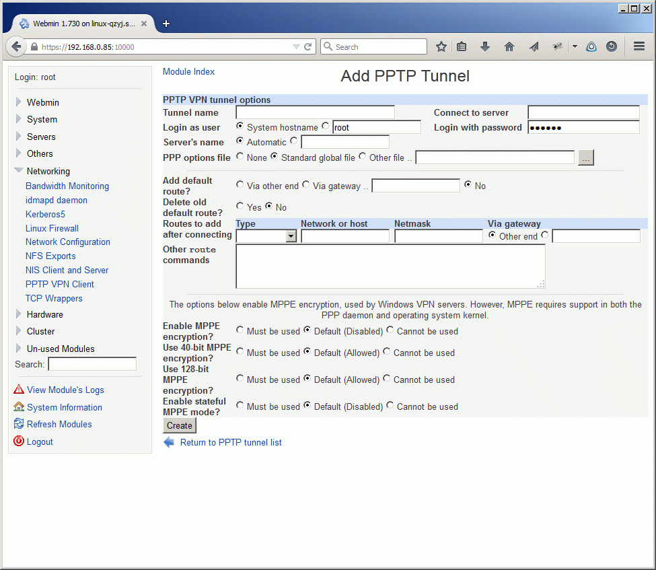Image resolution: width=656 pixels, height=570 pixels.
Task: Open Bandwidth Monitoring module
Action: pos(67,186)
